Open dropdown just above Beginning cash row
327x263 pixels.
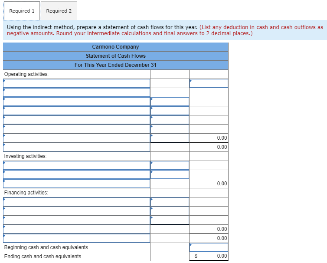point(76,238)
